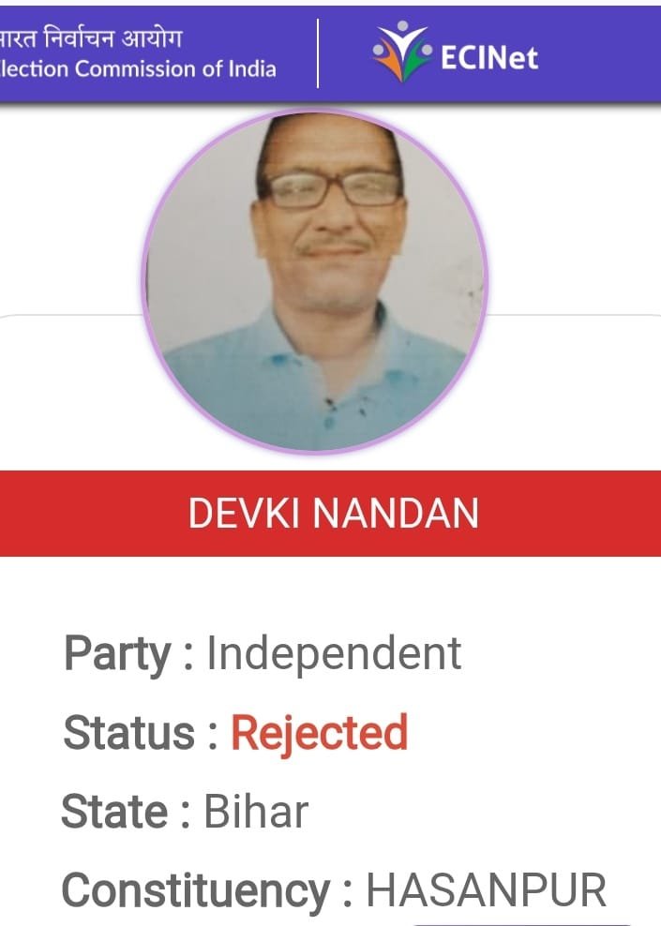Click the Constituency label
The height and width of the screenshot is (926, 661).
196,890
